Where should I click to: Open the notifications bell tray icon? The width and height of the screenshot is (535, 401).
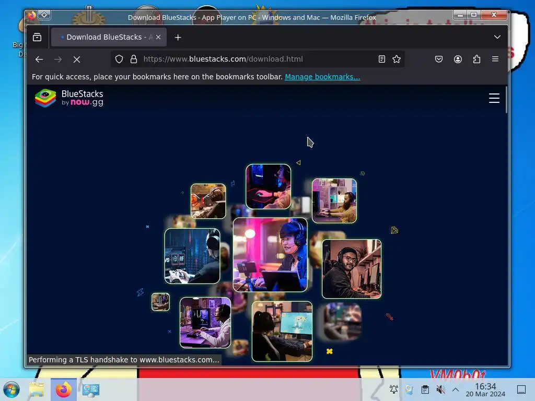394,389
